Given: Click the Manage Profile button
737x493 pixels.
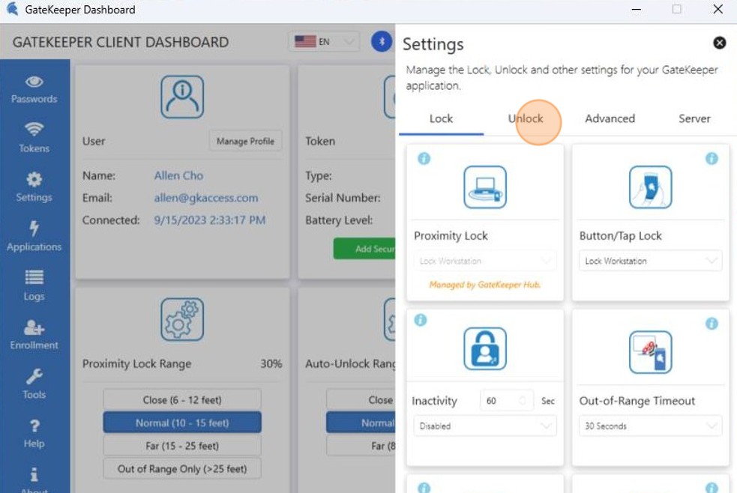Looking at the screenshot, I should (245, 142).
